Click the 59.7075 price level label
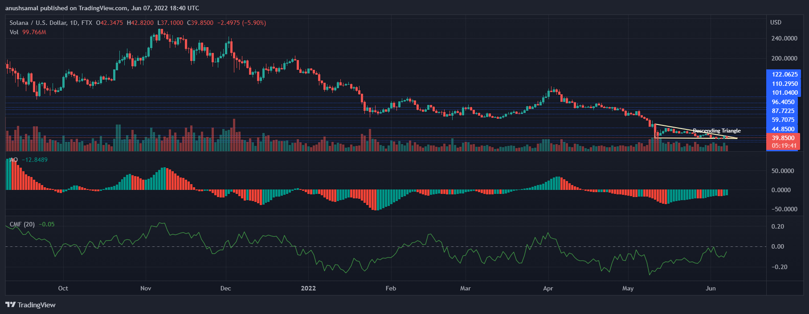 (x=783, y=120)
